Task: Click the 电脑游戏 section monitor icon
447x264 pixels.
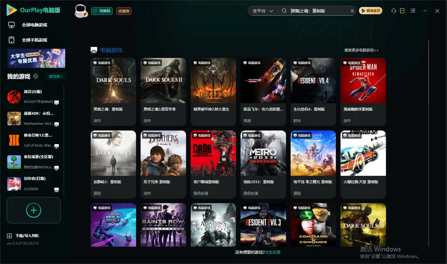Action: [94, 50]
